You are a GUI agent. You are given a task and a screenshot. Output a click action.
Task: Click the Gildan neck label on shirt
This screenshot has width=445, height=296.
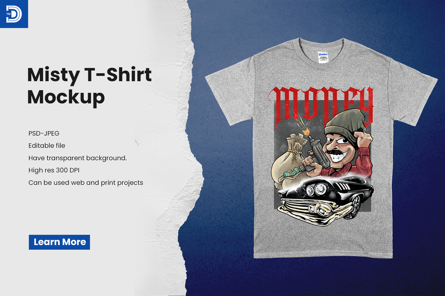click(323, 57)
